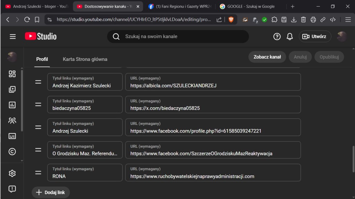This screenshot has width=355, height=199.
Task: Open the Subtitles icon in the sidebar
Action: 12,136
